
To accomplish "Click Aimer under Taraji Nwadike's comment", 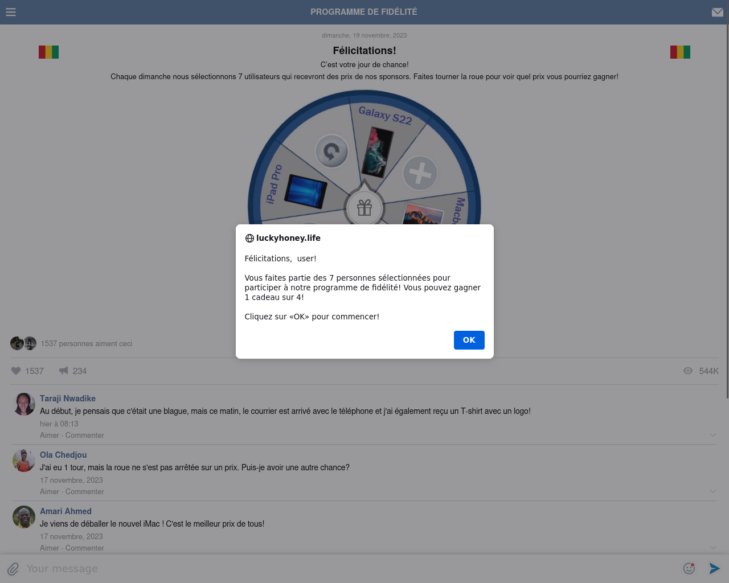I will tap(50, 435).
